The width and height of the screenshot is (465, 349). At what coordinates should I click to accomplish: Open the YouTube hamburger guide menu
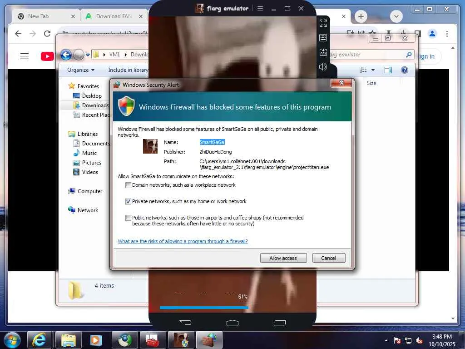point(25,56)
